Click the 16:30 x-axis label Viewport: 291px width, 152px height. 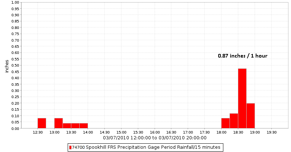coord(171,132)
